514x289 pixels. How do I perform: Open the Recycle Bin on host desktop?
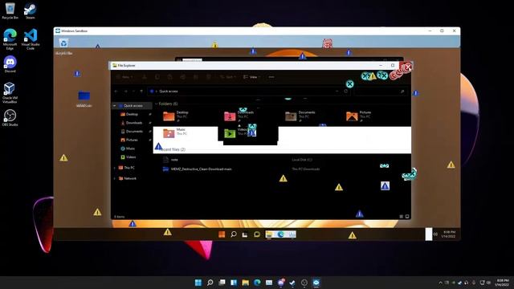coord(10,10)
